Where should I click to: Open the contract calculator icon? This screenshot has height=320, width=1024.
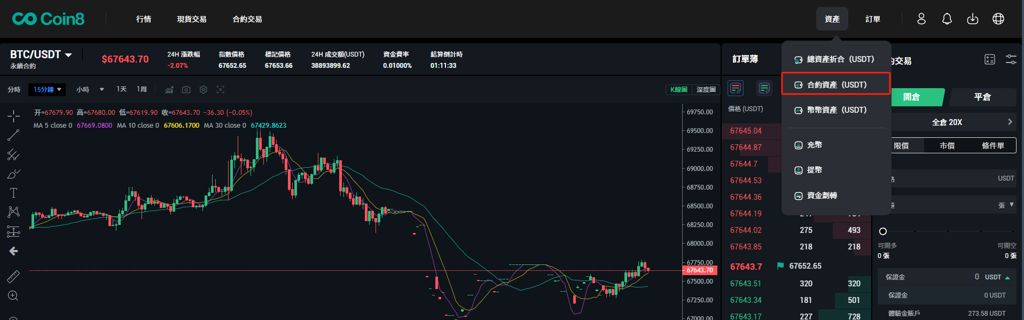(990, 59)
